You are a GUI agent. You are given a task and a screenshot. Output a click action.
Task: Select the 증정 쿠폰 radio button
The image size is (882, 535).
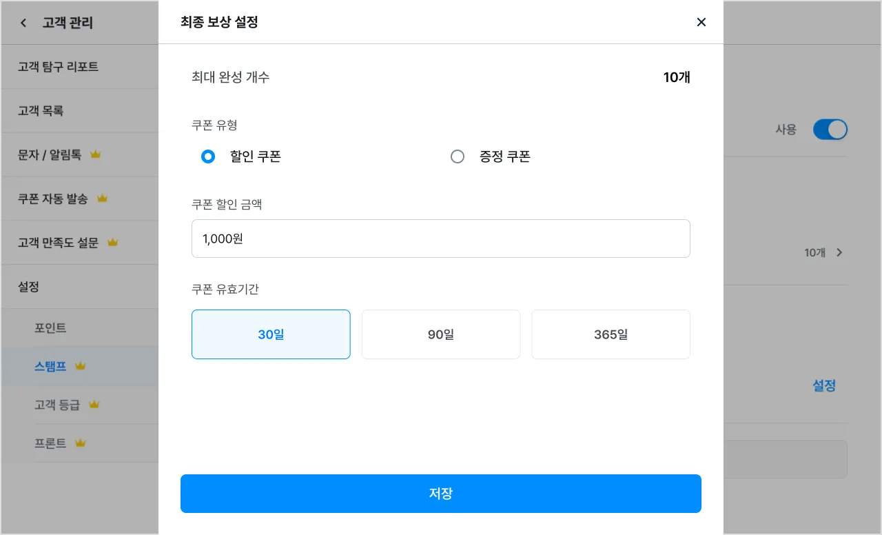coord(458,157)
